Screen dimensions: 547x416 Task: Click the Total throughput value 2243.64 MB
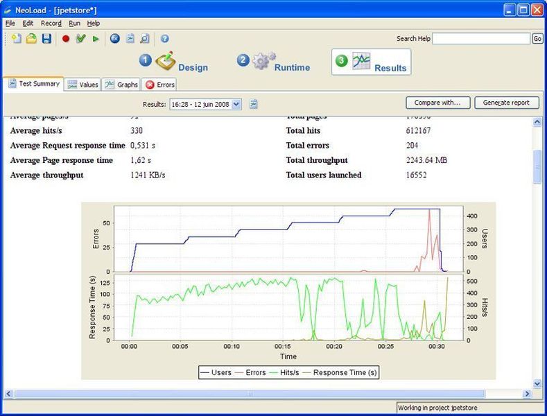426,160
